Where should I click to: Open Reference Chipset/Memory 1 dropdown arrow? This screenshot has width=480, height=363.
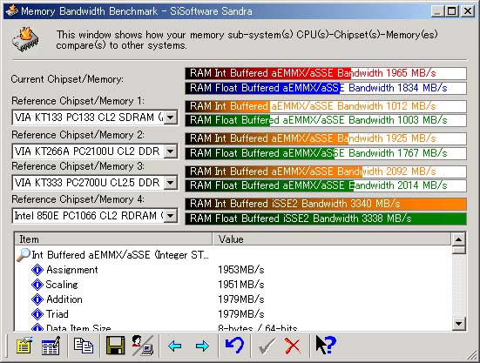171,118
